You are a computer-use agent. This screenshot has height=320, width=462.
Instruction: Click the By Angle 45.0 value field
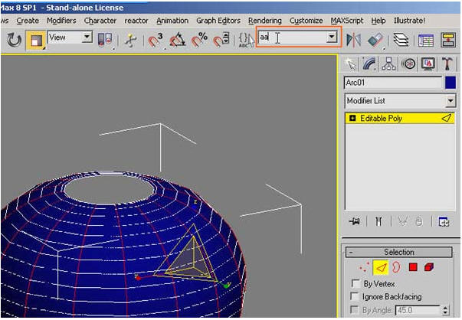(x=418, y=310)
